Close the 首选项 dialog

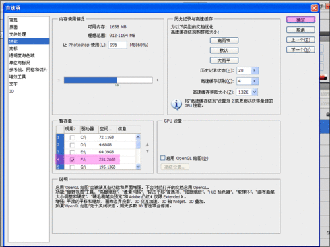[314, 8]
